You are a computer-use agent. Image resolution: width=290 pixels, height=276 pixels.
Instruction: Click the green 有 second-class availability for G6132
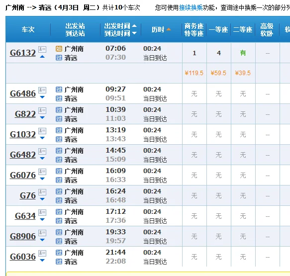tap(243, 53)
